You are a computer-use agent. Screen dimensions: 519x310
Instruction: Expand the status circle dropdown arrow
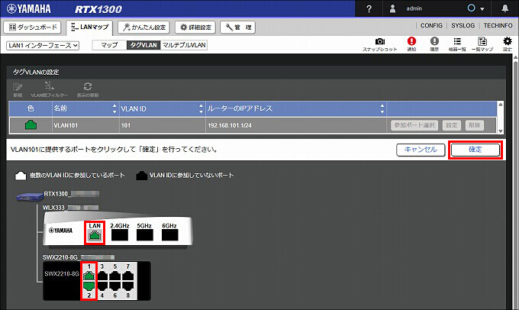click(x=482, y=9)
